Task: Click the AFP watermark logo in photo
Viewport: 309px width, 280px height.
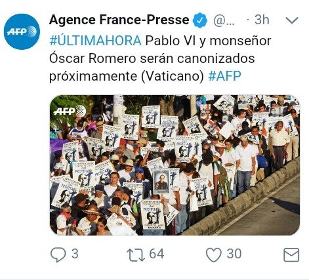Action: pyautogui.click(x=70, y=111)
